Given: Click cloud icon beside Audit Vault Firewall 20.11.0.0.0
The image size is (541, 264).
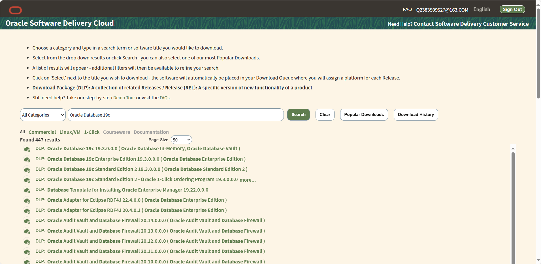Looking at the screenshot, I should (27, 252).
